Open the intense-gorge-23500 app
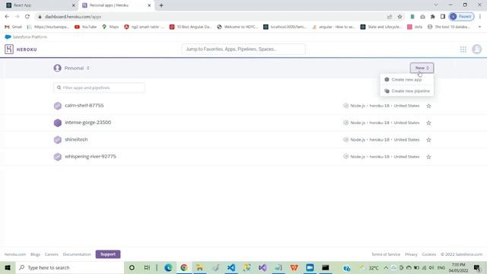 (88, 123)
